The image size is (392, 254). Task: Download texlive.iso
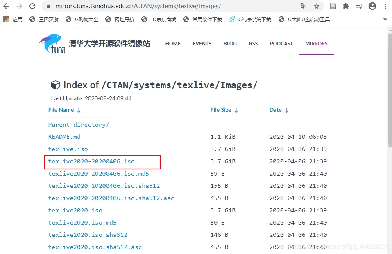[68, 149]
